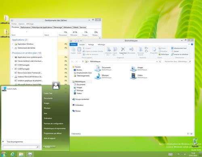Expand the Explorateur Windows process row
202x157 pixels.
(13, 44)
